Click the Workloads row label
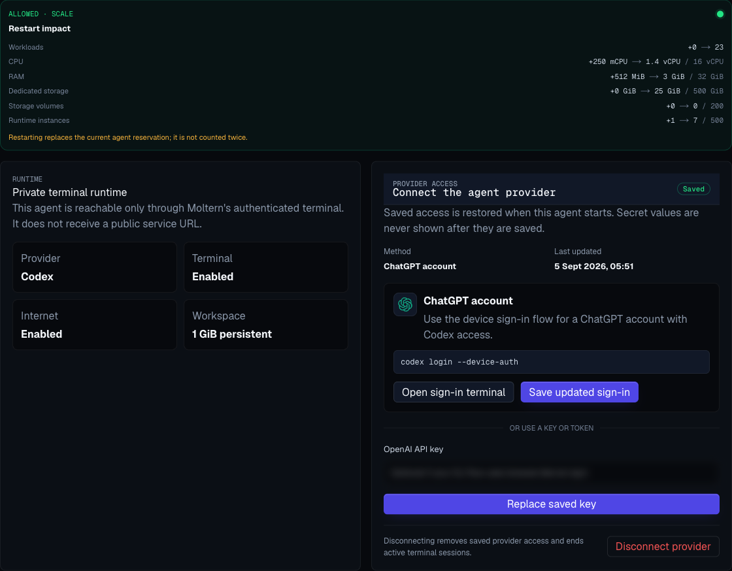The image size is (732, 571). click(25, 47)
